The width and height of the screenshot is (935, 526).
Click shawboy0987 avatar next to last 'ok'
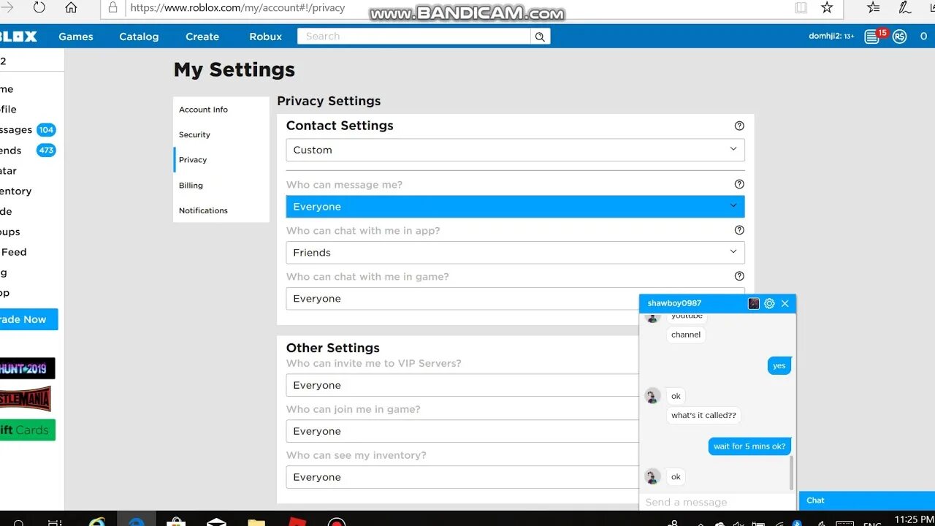click(652, 476)
